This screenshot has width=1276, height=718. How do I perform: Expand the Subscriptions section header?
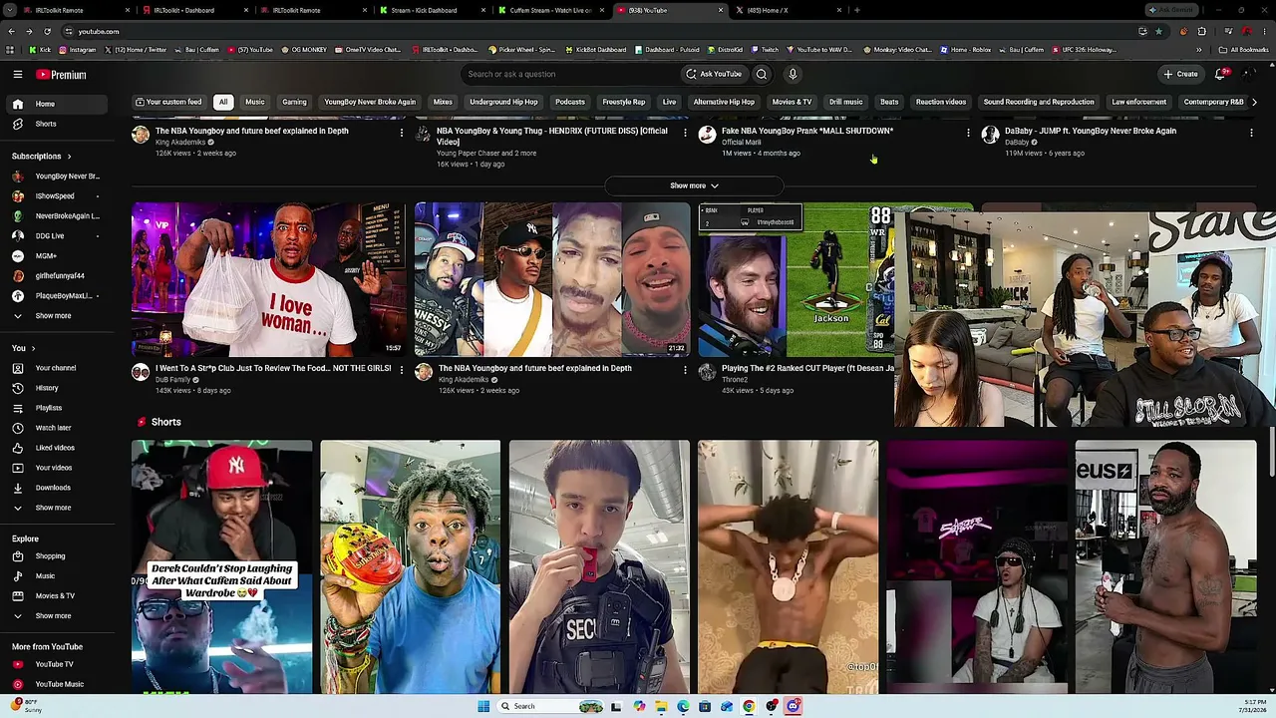[x=42, y=157]
